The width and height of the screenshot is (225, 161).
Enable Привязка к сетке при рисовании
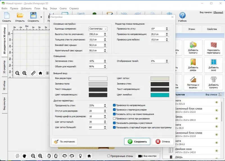114,119
